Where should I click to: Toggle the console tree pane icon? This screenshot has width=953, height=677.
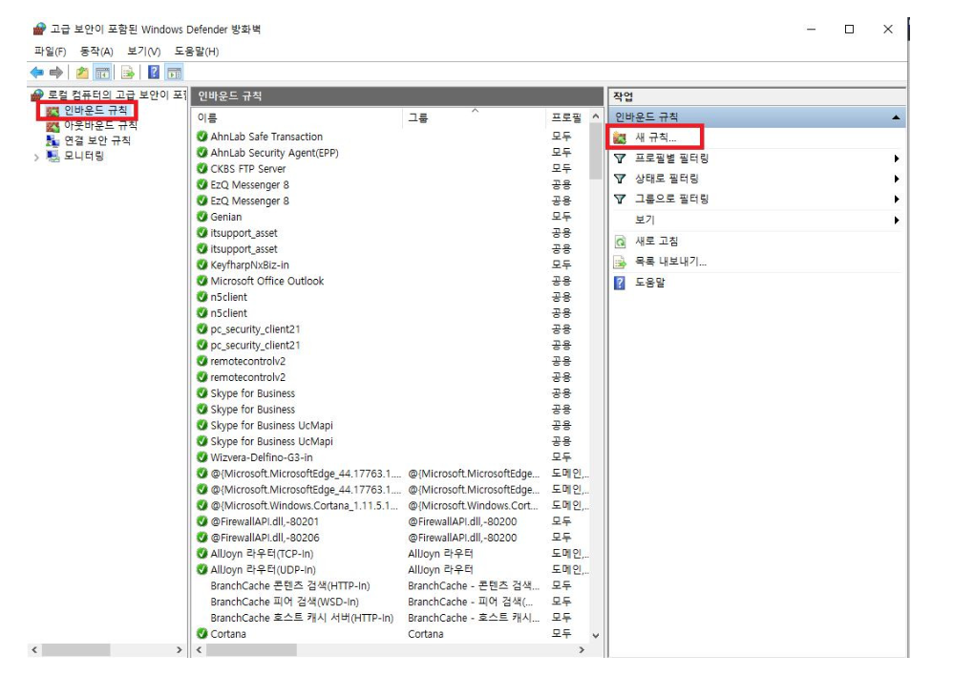103,73
